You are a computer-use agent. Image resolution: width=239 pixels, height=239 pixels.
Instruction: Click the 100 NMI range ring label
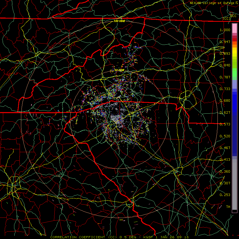click(x=119, y=21)
